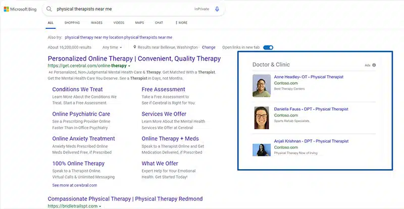Open Anne Headley's profile photo
Image resolution: width=404 pixels, height=209 pixels.
click(x=261, y=85)
